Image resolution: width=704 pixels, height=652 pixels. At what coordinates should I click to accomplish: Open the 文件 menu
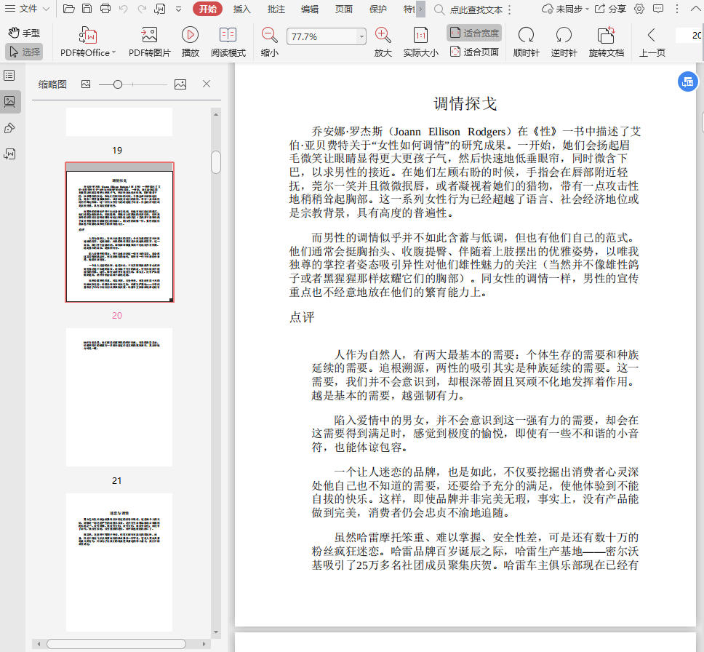(x=26, y=9)
